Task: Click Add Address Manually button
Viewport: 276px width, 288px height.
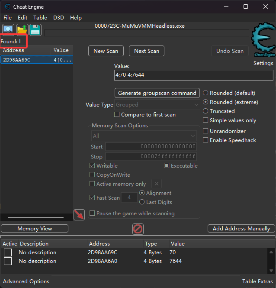Action: pyautogui.click(x=241, y=229)
